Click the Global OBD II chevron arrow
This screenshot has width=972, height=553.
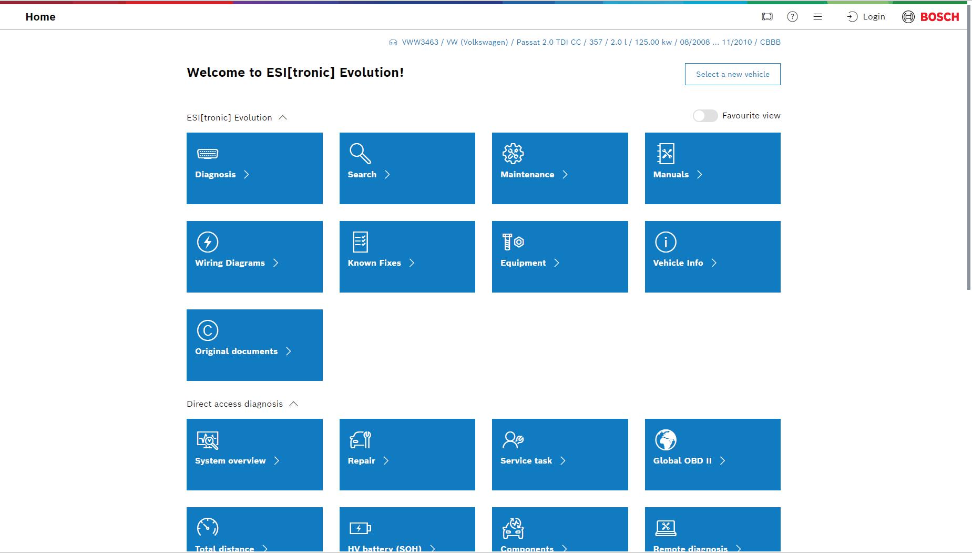(723, 461)
